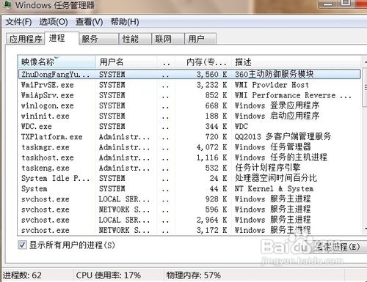This screenshot has width=367, height=282.
Task: Sort by 描述 column header
Action: click(296, 62)
